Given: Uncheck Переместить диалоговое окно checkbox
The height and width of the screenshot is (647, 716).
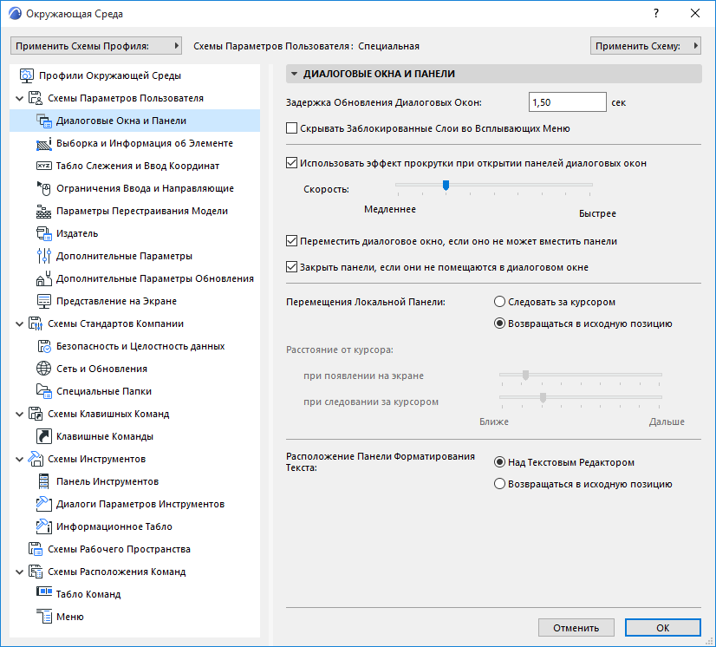Looking at the screenshot, I should (291, 241).
